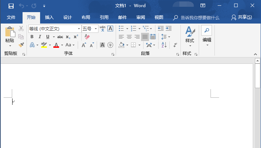The height and width of the screenshot is (148, 261).
Task: Go to the 引用 tab
Action: [104, 17]
